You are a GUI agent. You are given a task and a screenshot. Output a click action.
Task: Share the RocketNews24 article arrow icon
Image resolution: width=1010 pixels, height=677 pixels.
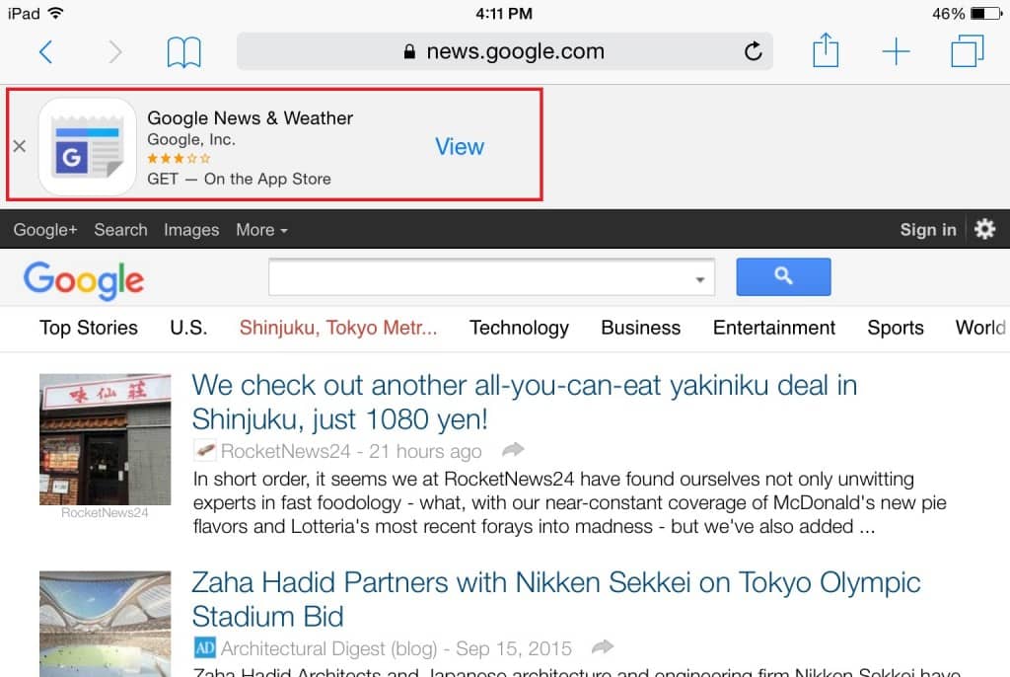click(513, 449)
